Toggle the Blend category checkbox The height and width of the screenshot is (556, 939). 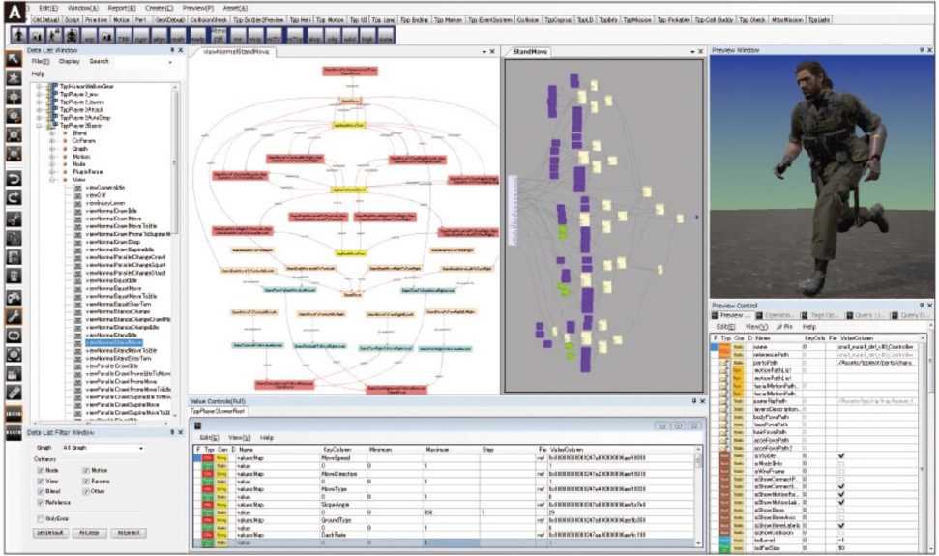[40, 491]
